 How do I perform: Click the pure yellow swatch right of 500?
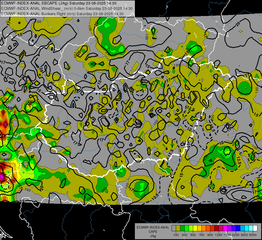coord(195,228)
